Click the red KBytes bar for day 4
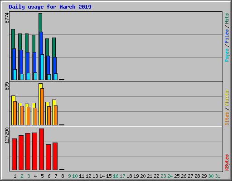The image size is (232, 181). coord(34,152)
